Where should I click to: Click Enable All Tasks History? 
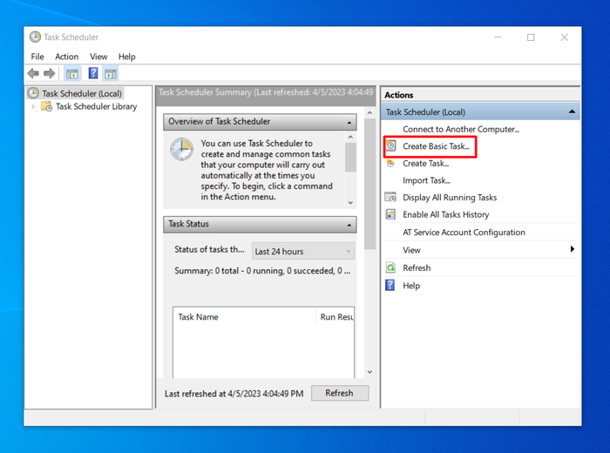pos(446,214)
